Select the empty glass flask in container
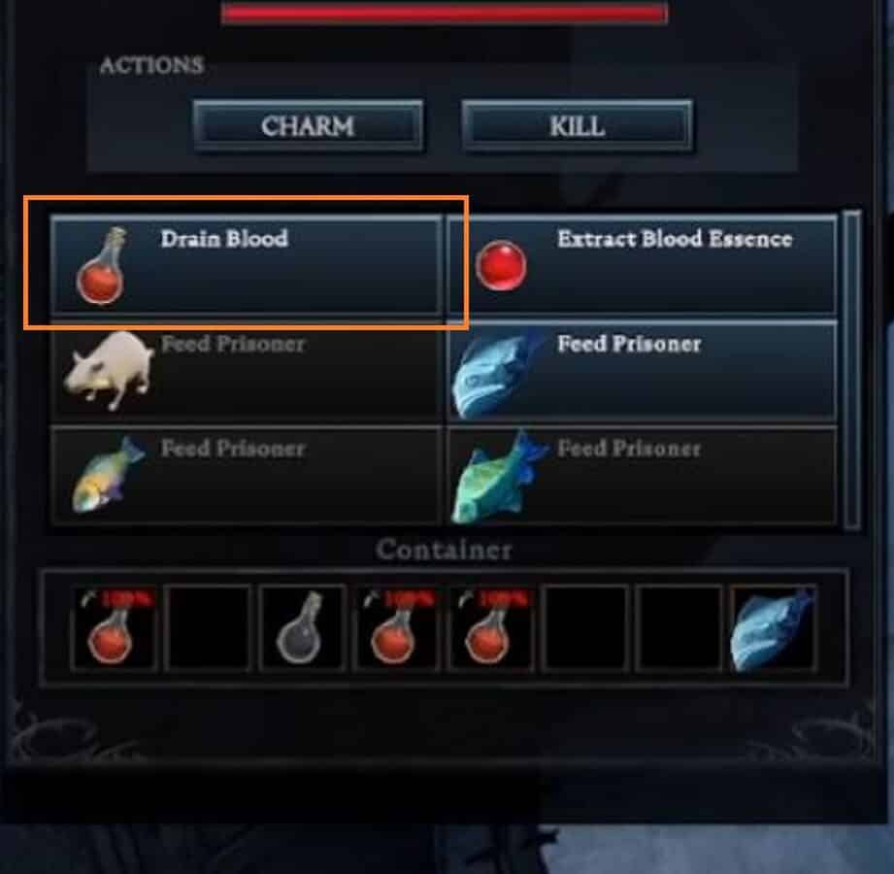 [x=302, y=627]
